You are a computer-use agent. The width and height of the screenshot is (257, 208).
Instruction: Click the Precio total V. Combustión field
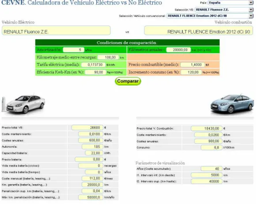[207, 128]
